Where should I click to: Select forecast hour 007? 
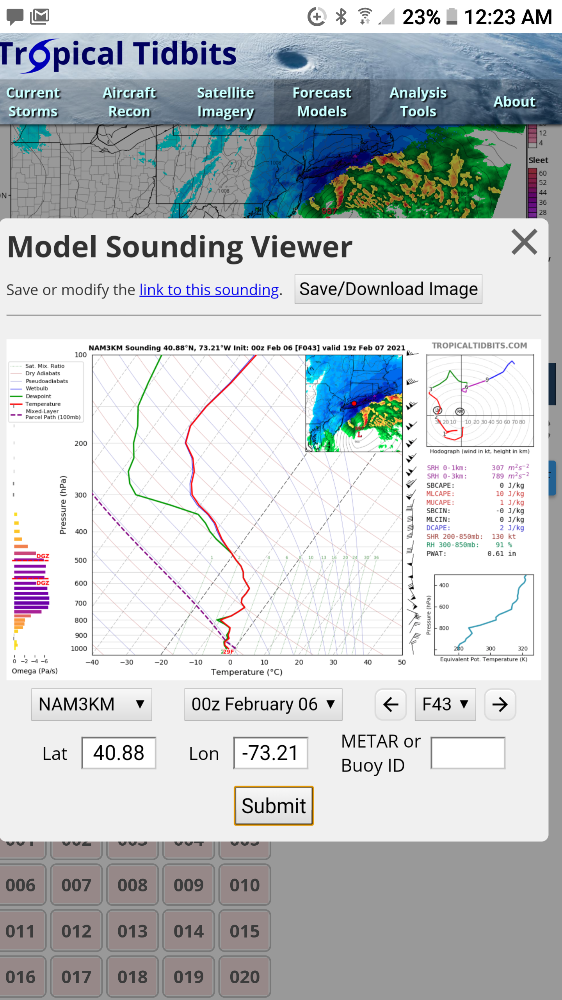[76, 884]
